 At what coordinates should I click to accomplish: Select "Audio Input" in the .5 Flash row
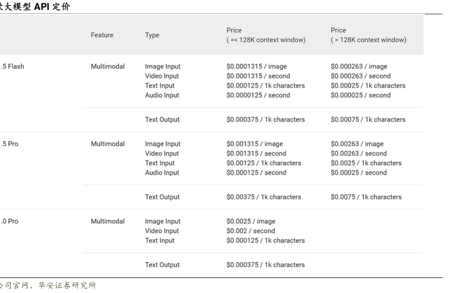162,95
